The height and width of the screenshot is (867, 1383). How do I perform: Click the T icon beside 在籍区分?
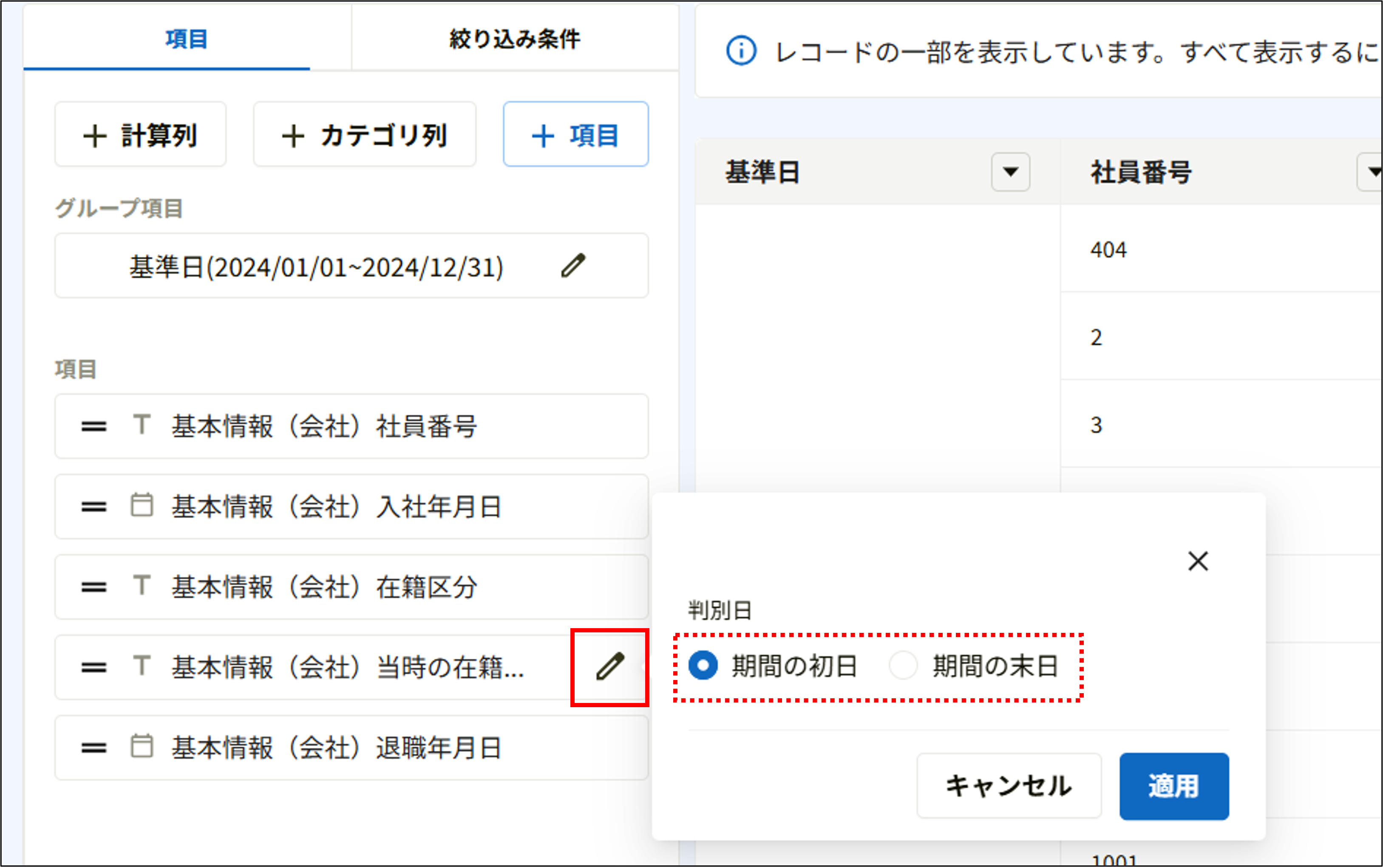pos(141,586)
